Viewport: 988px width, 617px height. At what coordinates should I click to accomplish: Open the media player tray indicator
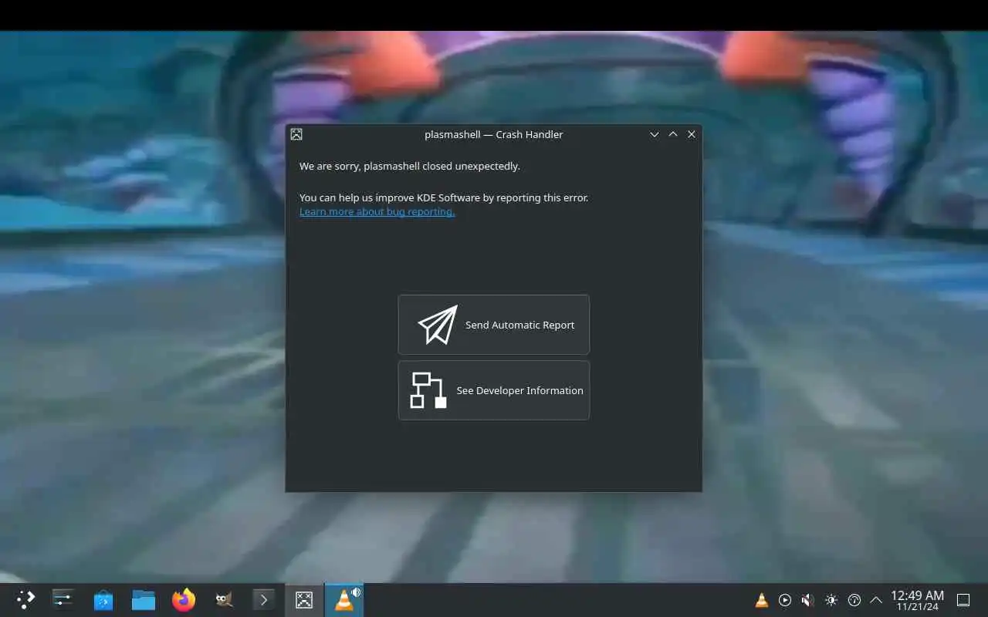point(785,600)
